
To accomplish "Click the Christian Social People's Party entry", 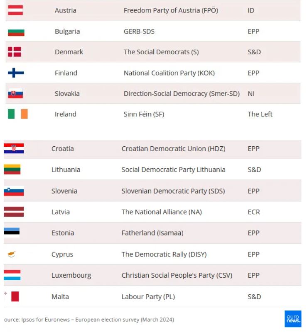I will [177, 275].
